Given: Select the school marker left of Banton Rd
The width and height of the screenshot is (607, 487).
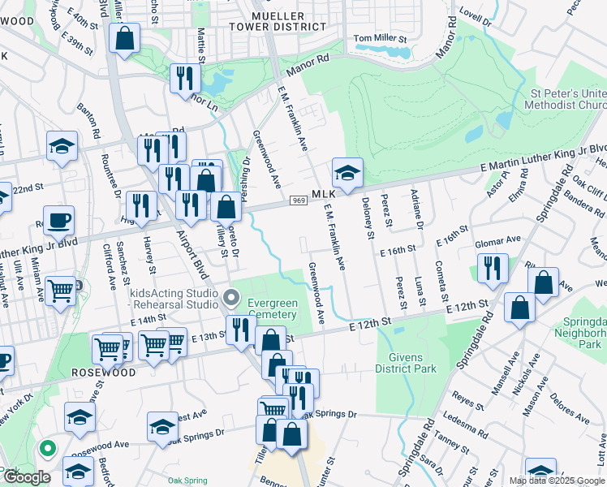Looking at the screenshot, I should click(62, 149).
